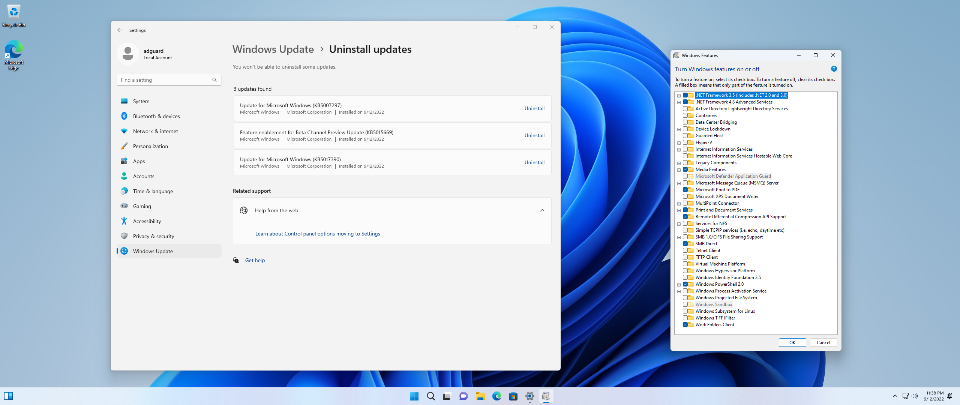Expand the Media Features node
960x405 pixels.
pyautogui.click(x=679, y=170)
